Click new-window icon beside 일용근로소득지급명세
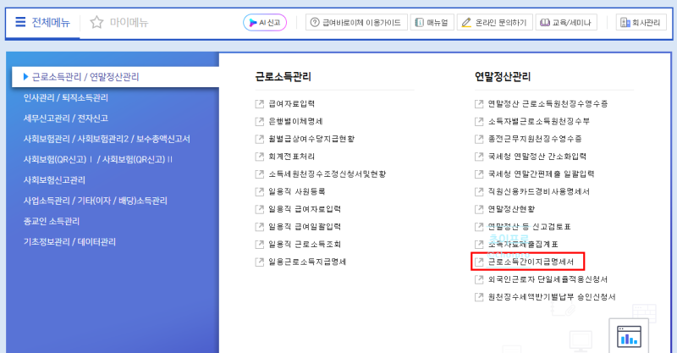This screenshot has width=677, height=353. 260,262
